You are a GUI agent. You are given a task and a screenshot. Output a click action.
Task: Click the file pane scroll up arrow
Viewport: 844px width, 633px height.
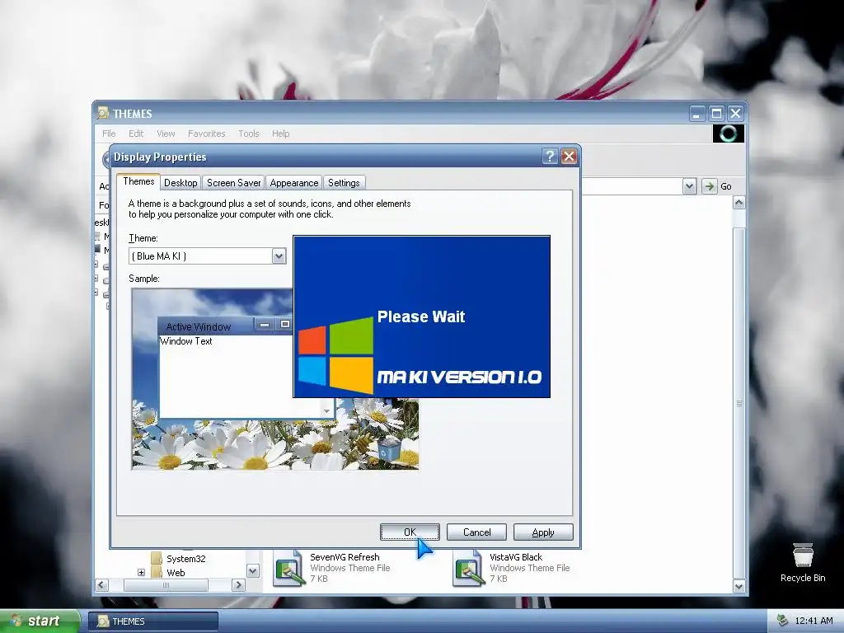[739, 203]
